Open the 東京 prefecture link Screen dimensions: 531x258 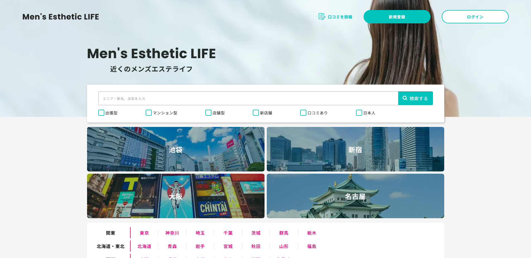coord(144,233)
